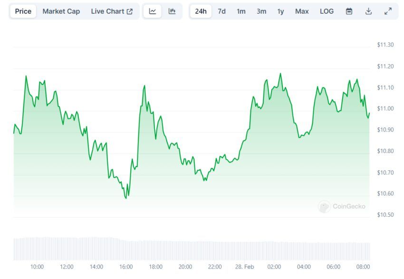The image size is (404, 279).
Task: Switch to the candlestick chart view
Action: [x=172, y=11]
